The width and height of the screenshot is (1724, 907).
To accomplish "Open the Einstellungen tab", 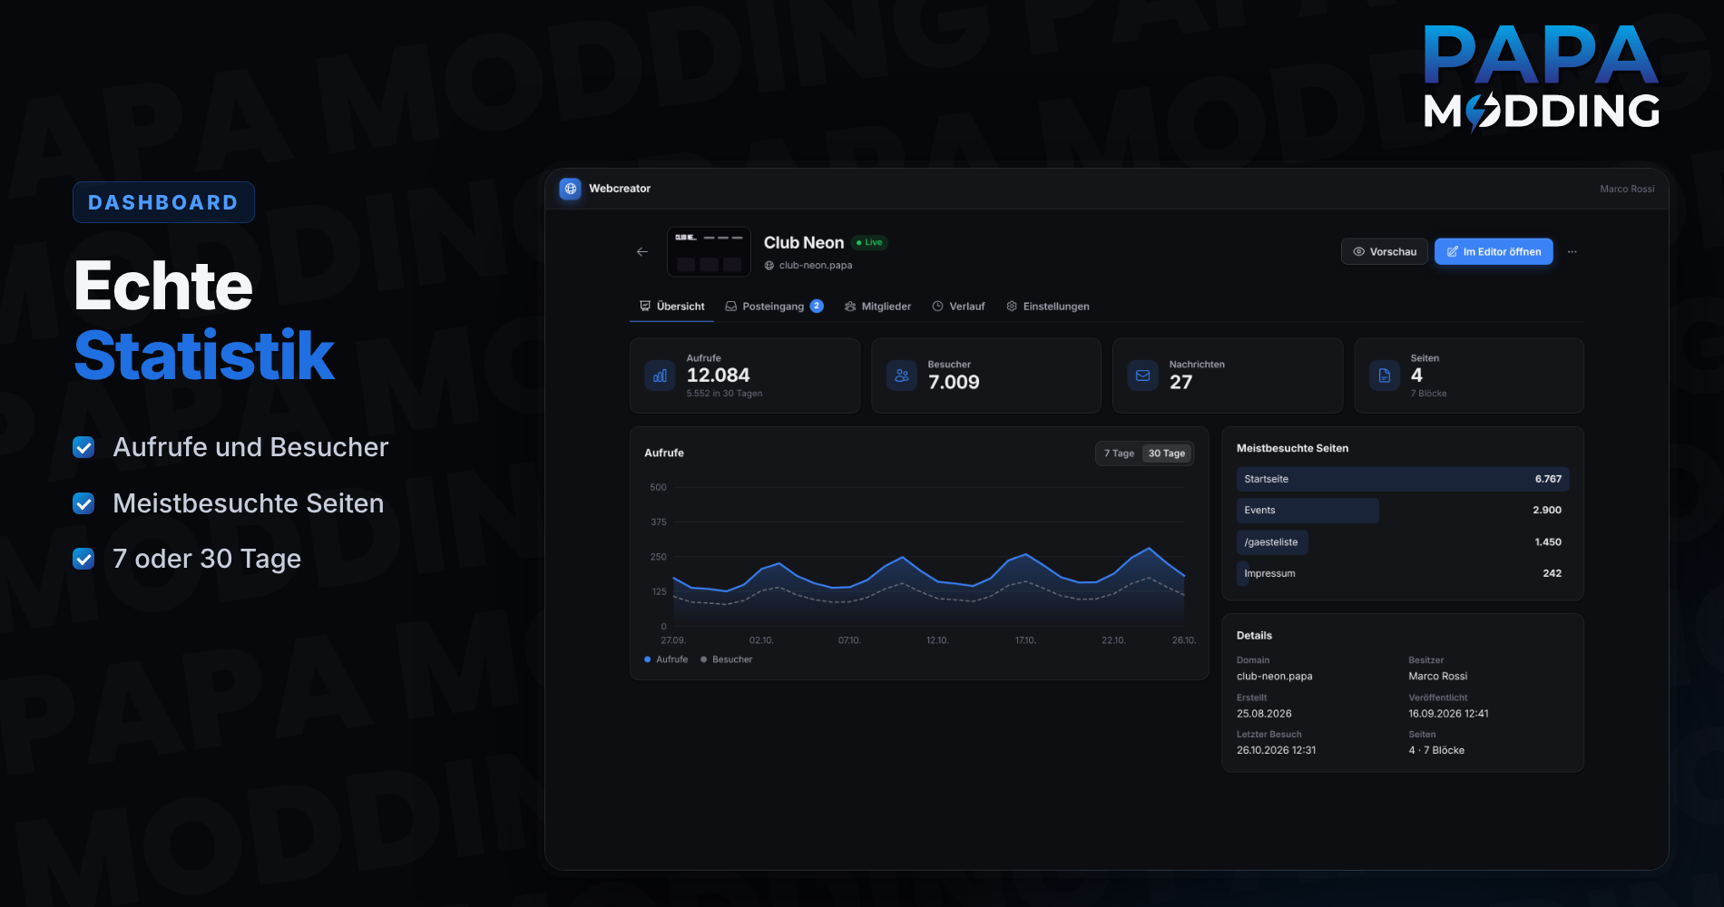I will tap(1048, 307).
